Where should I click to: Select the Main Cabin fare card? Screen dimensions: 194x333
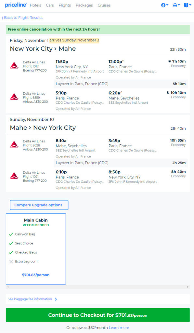click(x=36, y=249)
